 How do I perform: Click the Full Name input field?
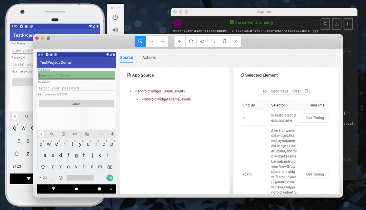76,76
